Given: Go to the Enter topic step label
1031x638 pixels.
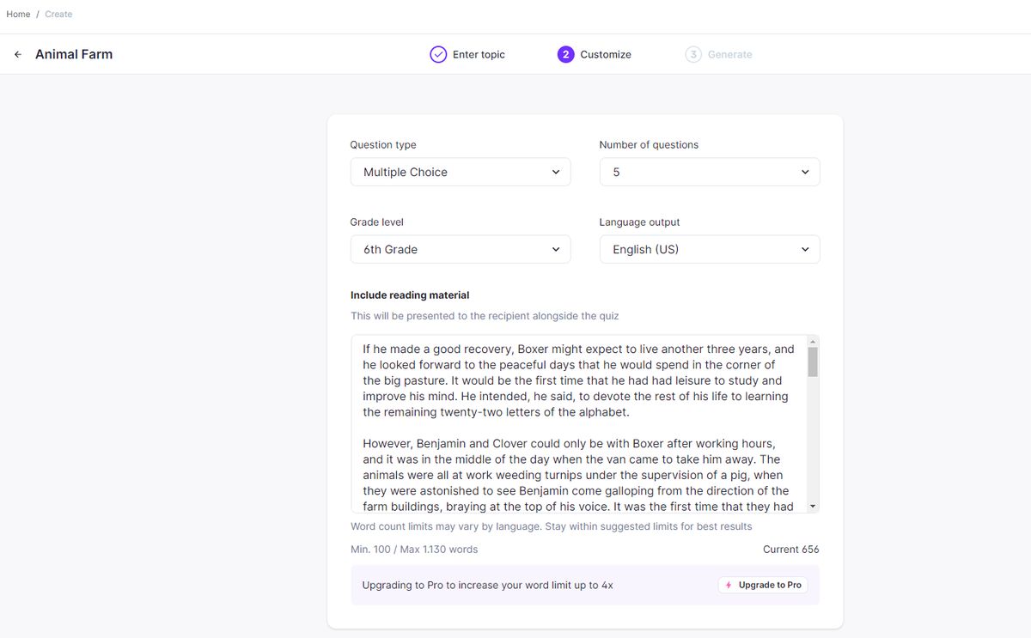Looking at the screenshot, I should (479, 54).
